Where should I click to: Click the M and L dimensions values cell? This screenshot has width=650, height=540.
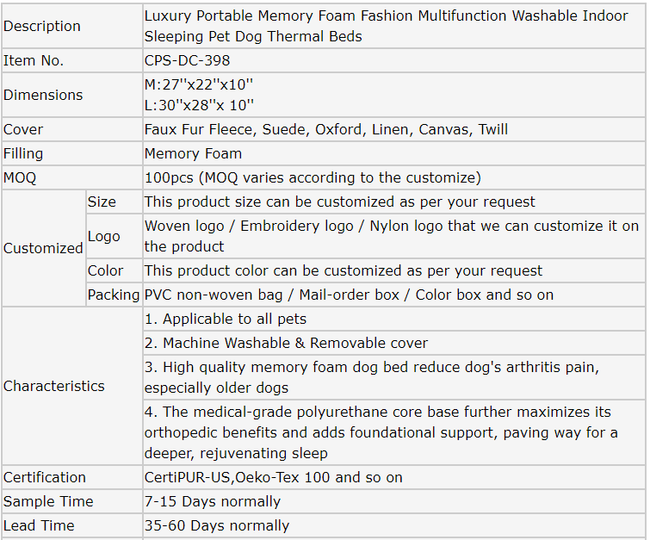click(199, 95)
